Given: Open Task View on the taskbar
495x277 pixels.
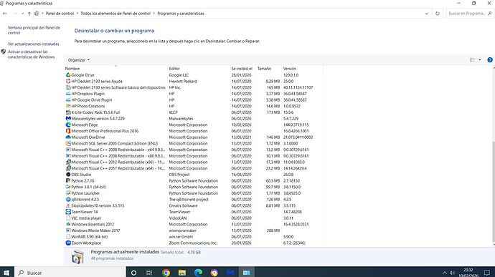Looking at the screenshot, I should pos(150,273).
